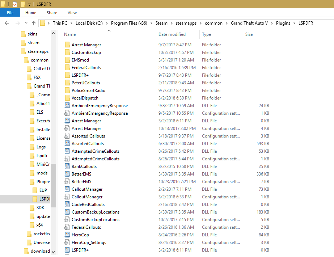
Task: Click the New folder quick access icon
Action: (x=23, y=4)
